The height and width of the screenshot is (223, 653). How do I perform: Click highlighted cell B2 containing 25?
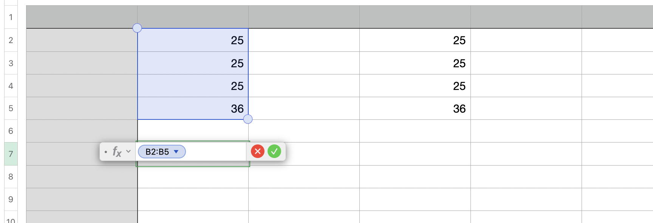[193, 40]
